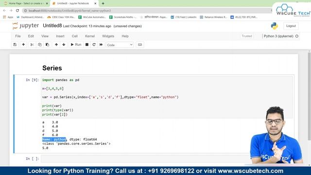Copy selected cells icon
This screenshot has width=311, height=175.
coord(40,45)
